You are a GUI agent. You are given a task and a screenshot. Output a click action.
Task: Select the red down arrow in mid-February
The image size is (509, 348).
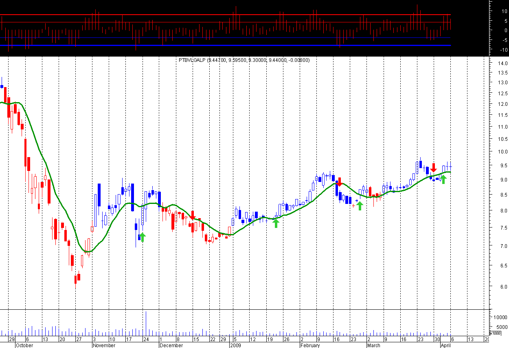[339, 182]
